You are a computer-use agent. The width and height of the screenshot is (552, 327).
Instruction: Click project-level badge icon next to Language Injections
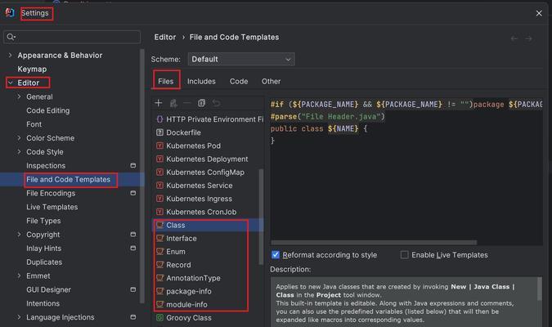pos(133,317)
